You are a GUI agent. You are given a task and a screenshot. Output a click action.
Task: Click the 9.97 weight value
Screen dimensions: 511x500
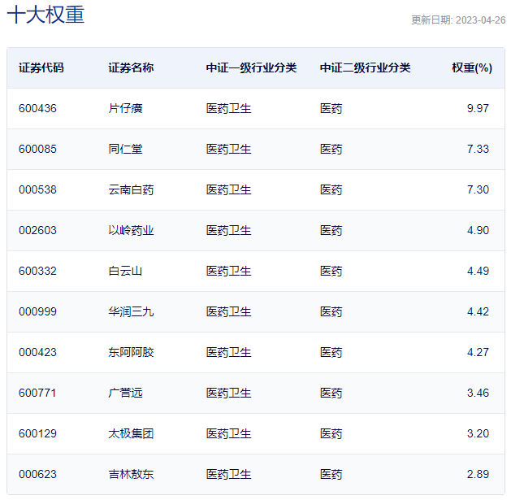tap(478, 108)
